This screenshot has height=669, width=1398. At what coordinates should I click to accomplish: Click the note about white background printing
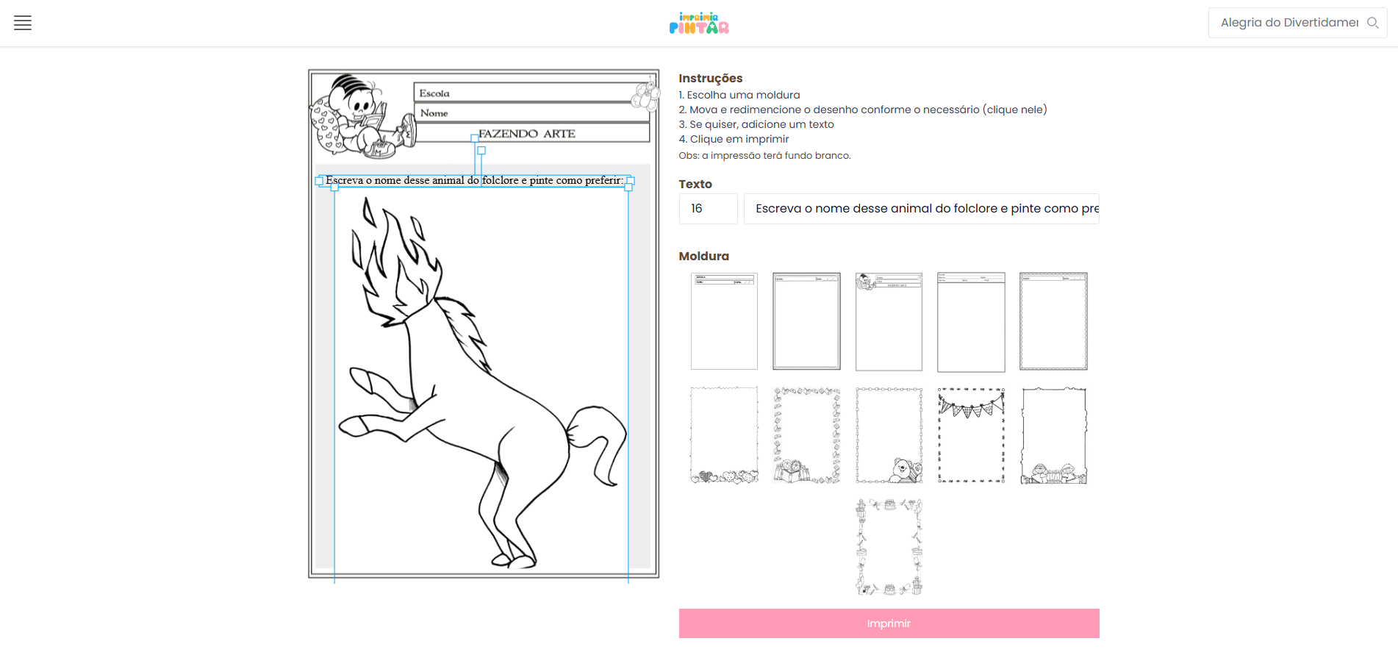[764, 156]
